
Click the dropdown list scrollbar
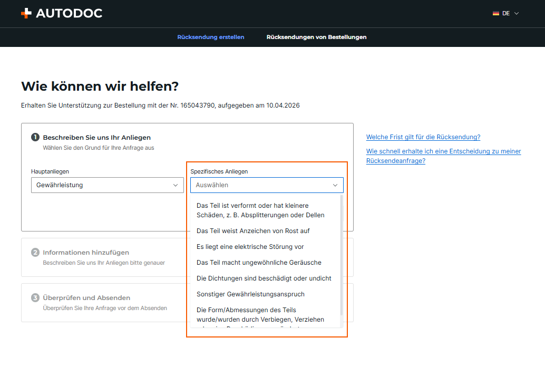click(x=342, y=255)
